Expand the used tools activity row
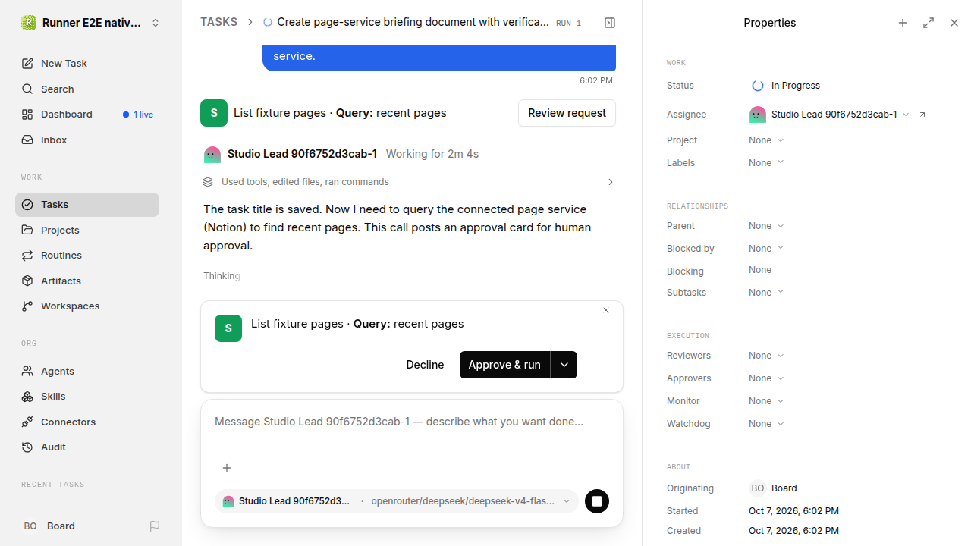The width and height of the screenshot is (971, 546). click(408, 182)
